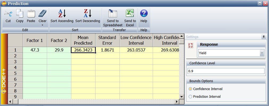Click the table select-all corner cell
This screenshot has height=106, width=269.
15,40
